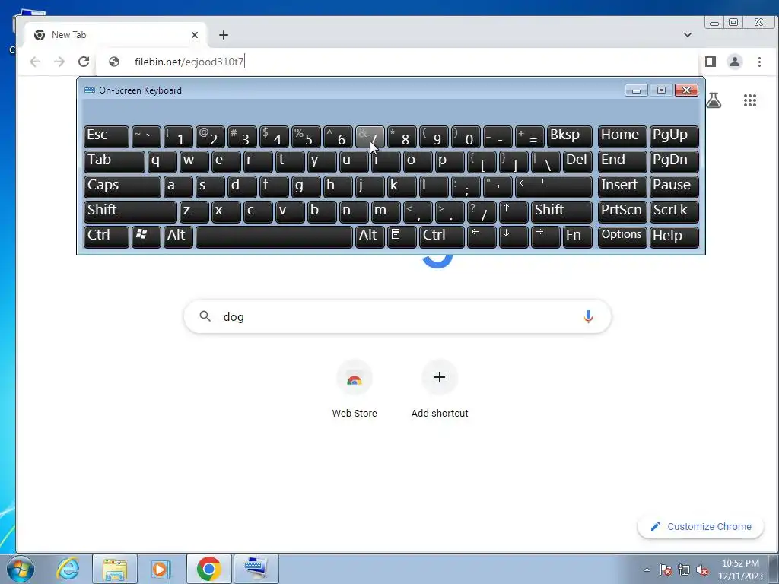Toggle the right Shift key
The image size is (779, 584).
click(x=561, y=211)
